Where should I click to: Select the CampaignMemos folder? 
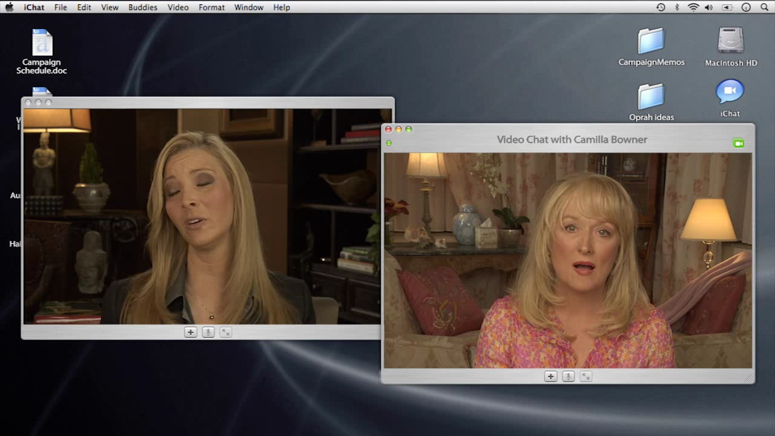coord(651,47)
